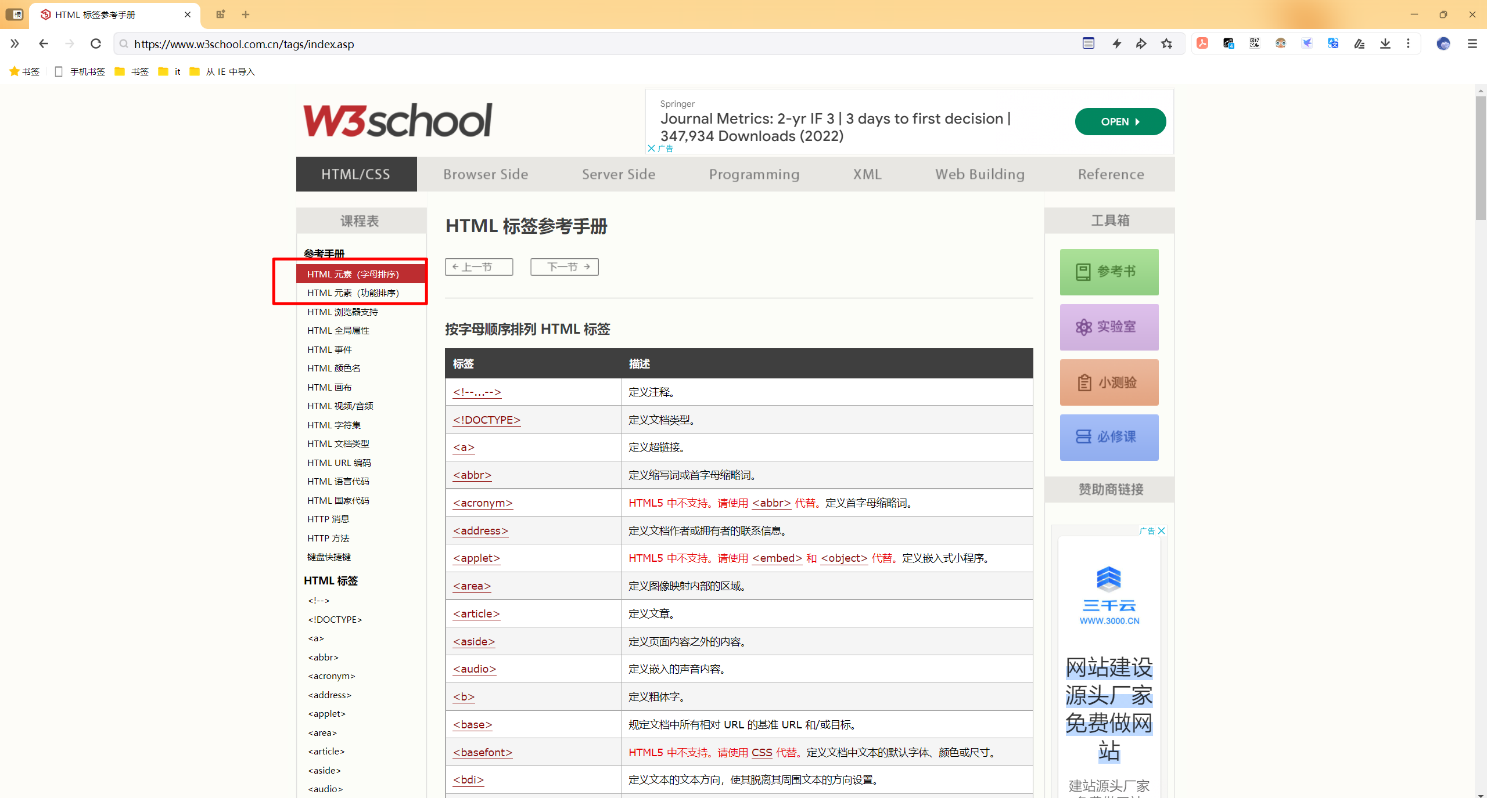Image resolution: width=1487 pixels, height=798 pixels.
Task: Close the Springer ad with the X icon
Action: 652,149
